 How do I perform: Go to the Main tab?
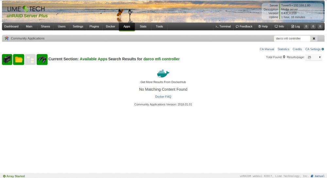point(29,26)
